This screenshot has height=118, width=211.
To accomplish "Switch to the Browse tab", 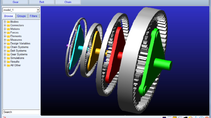I will pos(9,16).
